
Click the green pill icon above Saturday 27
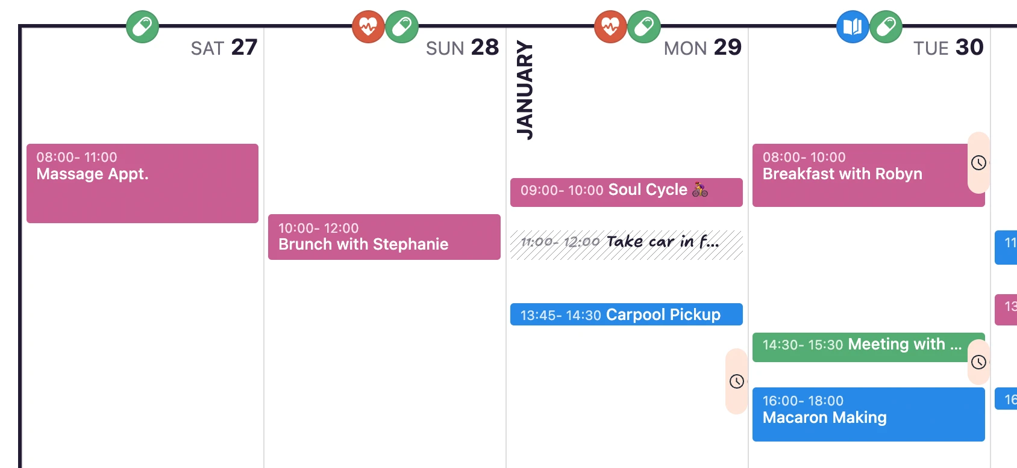[143, 26]
